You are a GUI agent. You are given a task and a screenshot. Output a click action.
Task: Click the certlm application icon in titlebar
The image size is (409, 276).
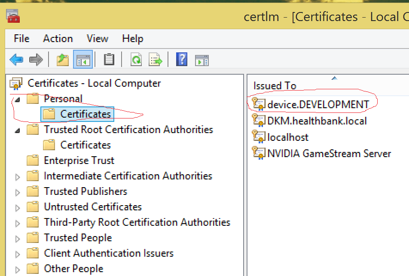click(x=12, y=15)
